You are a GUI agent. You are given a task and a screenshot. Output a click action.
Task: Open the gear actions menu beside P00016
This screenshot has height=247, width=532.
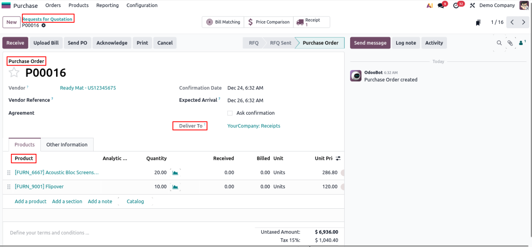(x=44, y=26)
